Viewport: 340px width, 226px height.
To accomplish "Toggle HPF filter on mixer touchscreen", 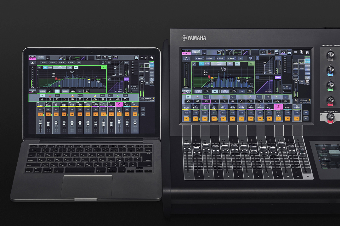I will tap(215, 91).
